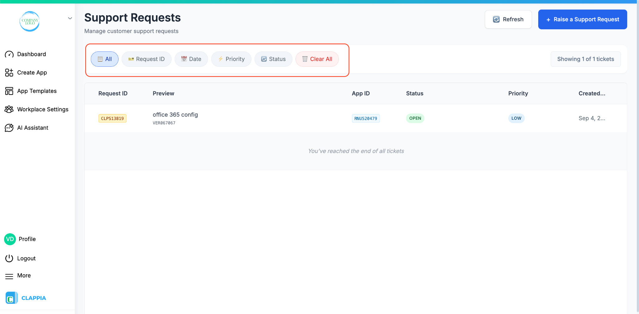Click the Priority column header
The width and height of the screenshot is (639, 314).
[518, 94]
